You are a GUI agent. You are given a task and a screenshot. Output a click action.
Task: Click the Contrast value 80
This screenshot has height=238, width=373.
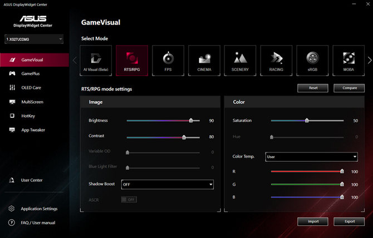[x=212, y=137]
